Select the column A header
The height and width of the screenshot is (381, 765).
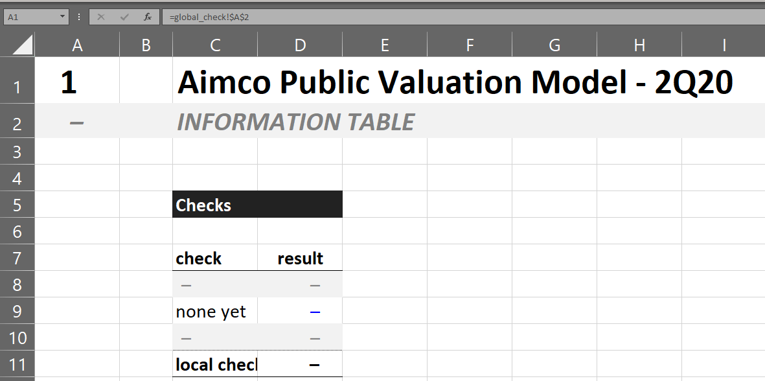pos(77,45)
